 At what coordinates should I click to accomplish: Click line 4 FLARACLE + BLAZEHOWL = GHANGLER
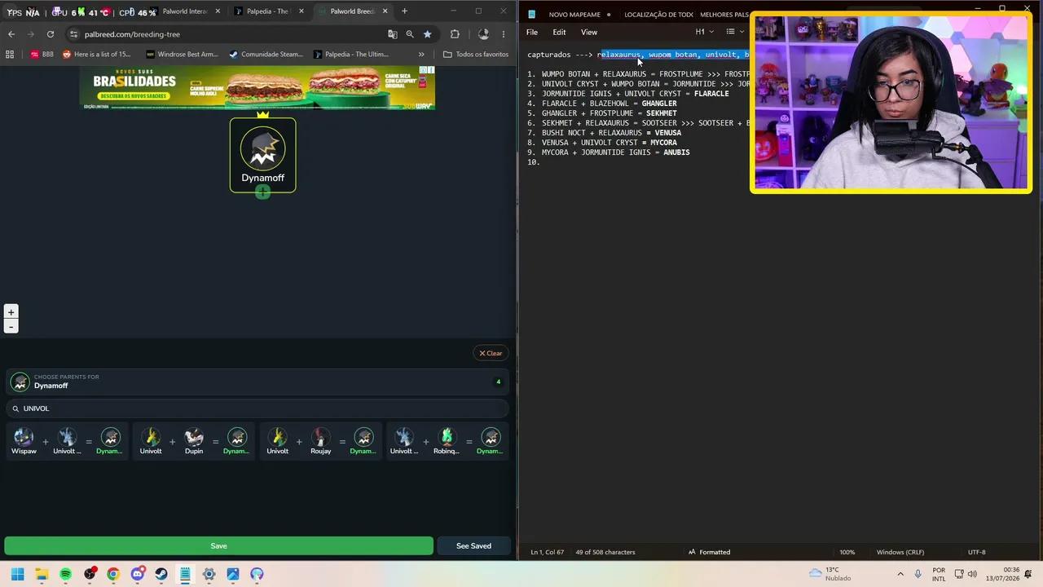pos(609,104)
